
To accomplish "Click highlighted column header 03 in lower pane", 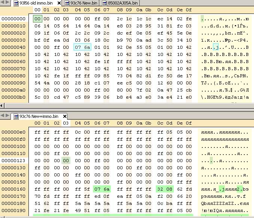I will [66, 123].
